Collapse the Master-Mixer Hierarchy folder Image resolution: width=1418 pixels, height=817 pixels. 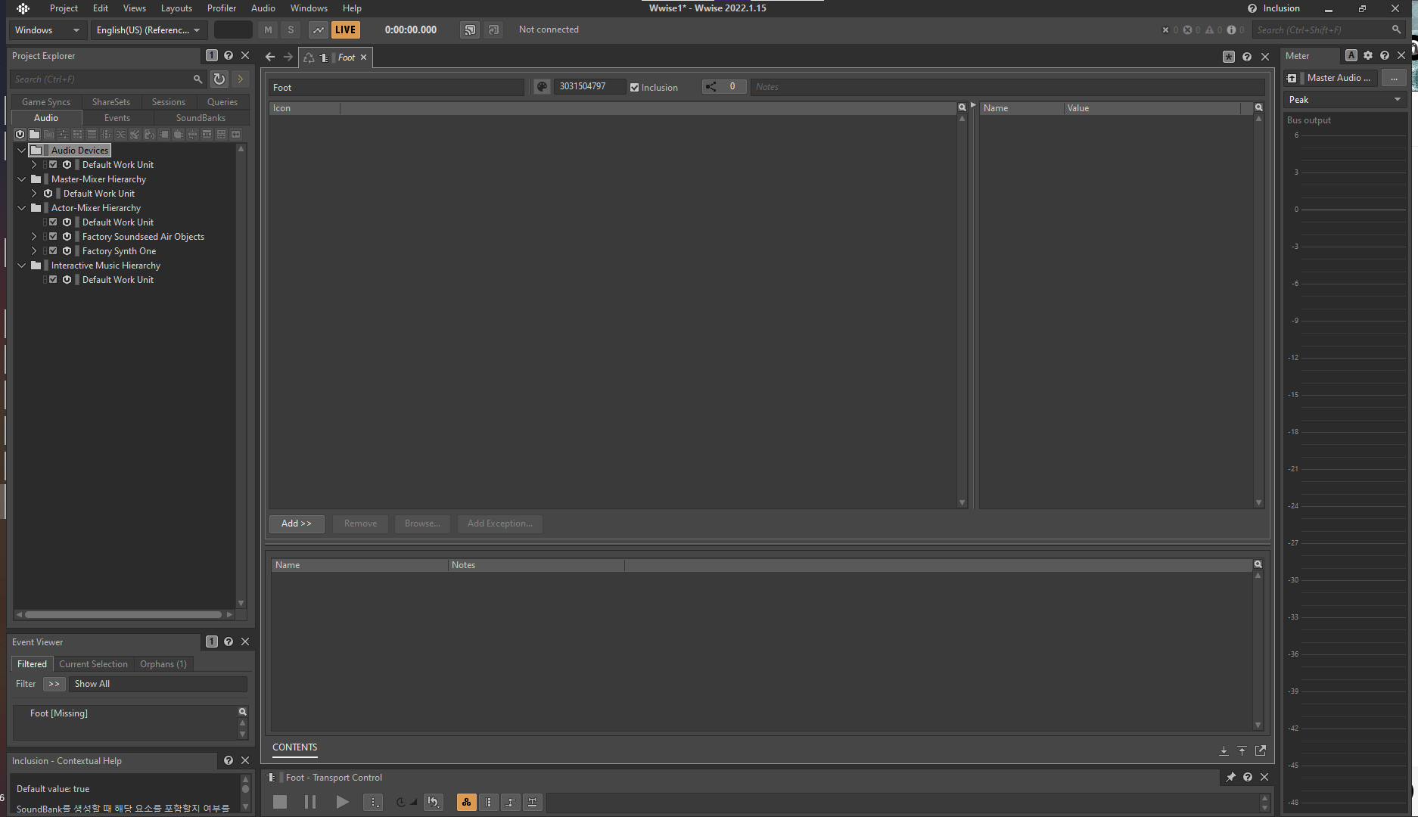22,179
